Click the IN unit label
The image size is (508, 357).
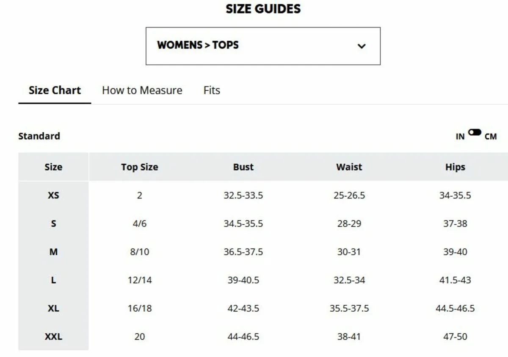(460, 137)
